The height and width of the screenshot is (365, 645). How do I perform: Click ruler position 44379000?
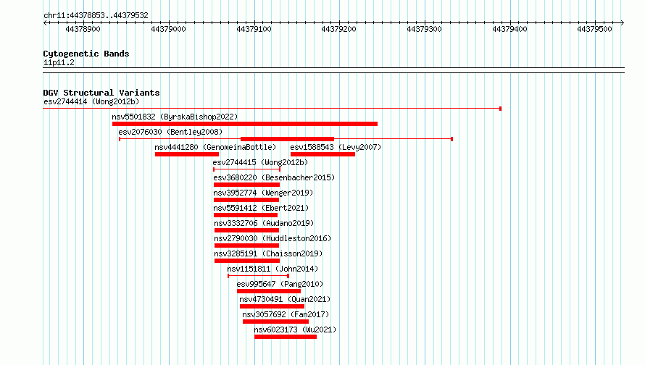(168, 29)
